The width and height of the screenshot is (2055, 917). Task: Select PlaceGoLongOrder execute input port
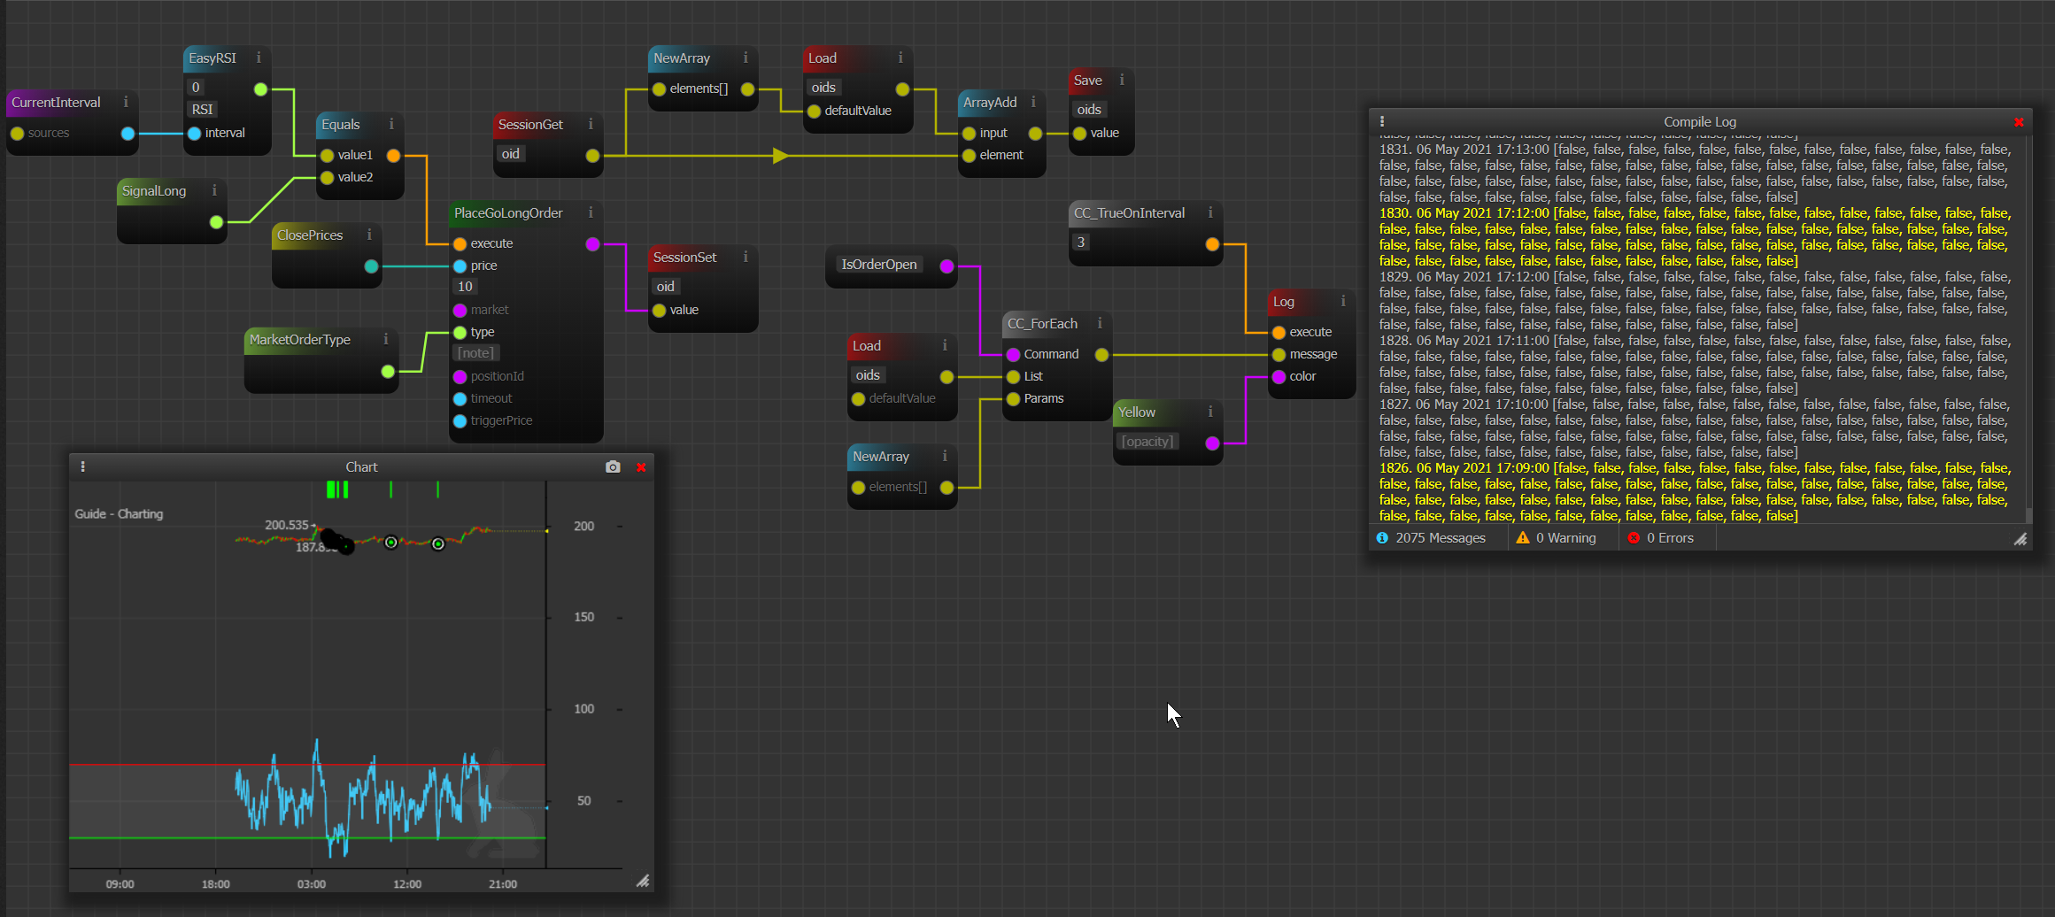pos(460,244)
